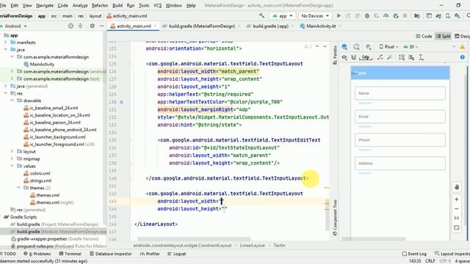Click the Infer Constraints magic wand
The image size is (470, 264).
(390, 57)
